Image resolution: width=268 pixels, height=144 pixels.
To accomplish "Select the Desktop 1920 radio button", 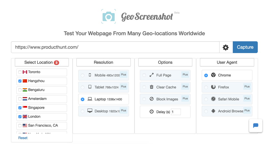I will (83, 111).
